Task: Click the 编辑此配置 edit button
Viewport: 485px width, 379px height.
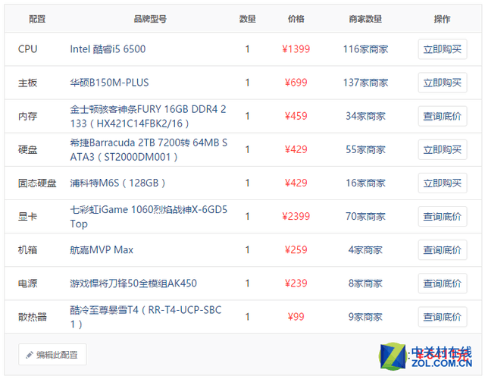Action: pos(52,354)
